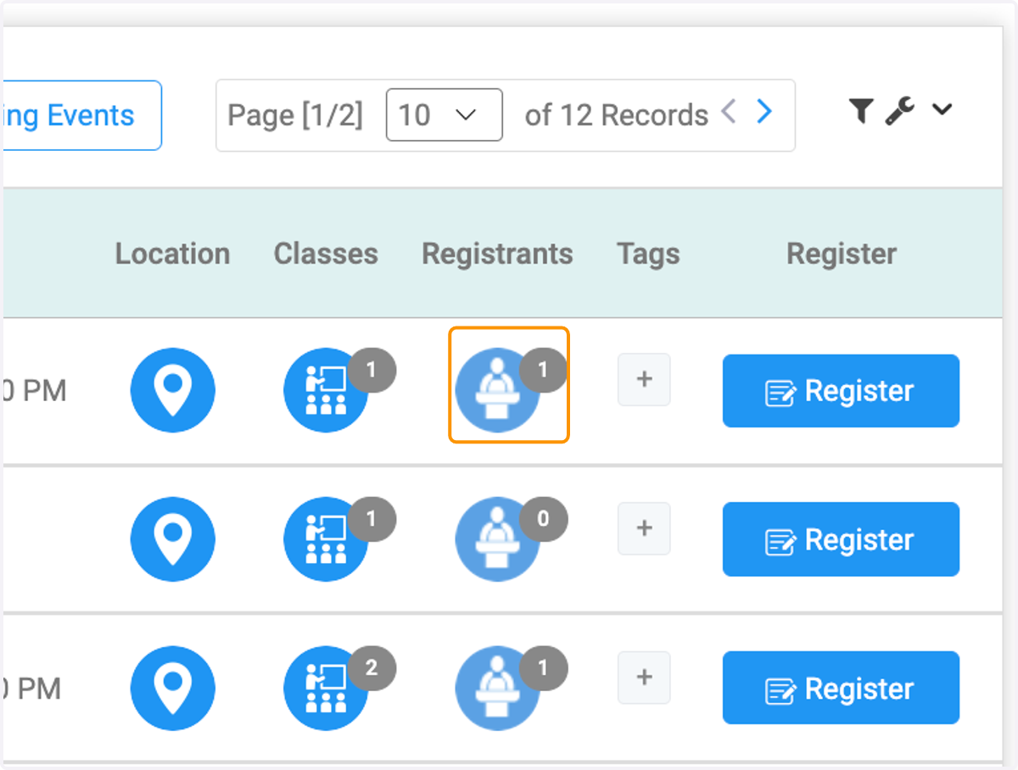Image resolution: width=1018 pixels, height=770 pixels.
Task: Click the Register column header
Action: point(842,254)
